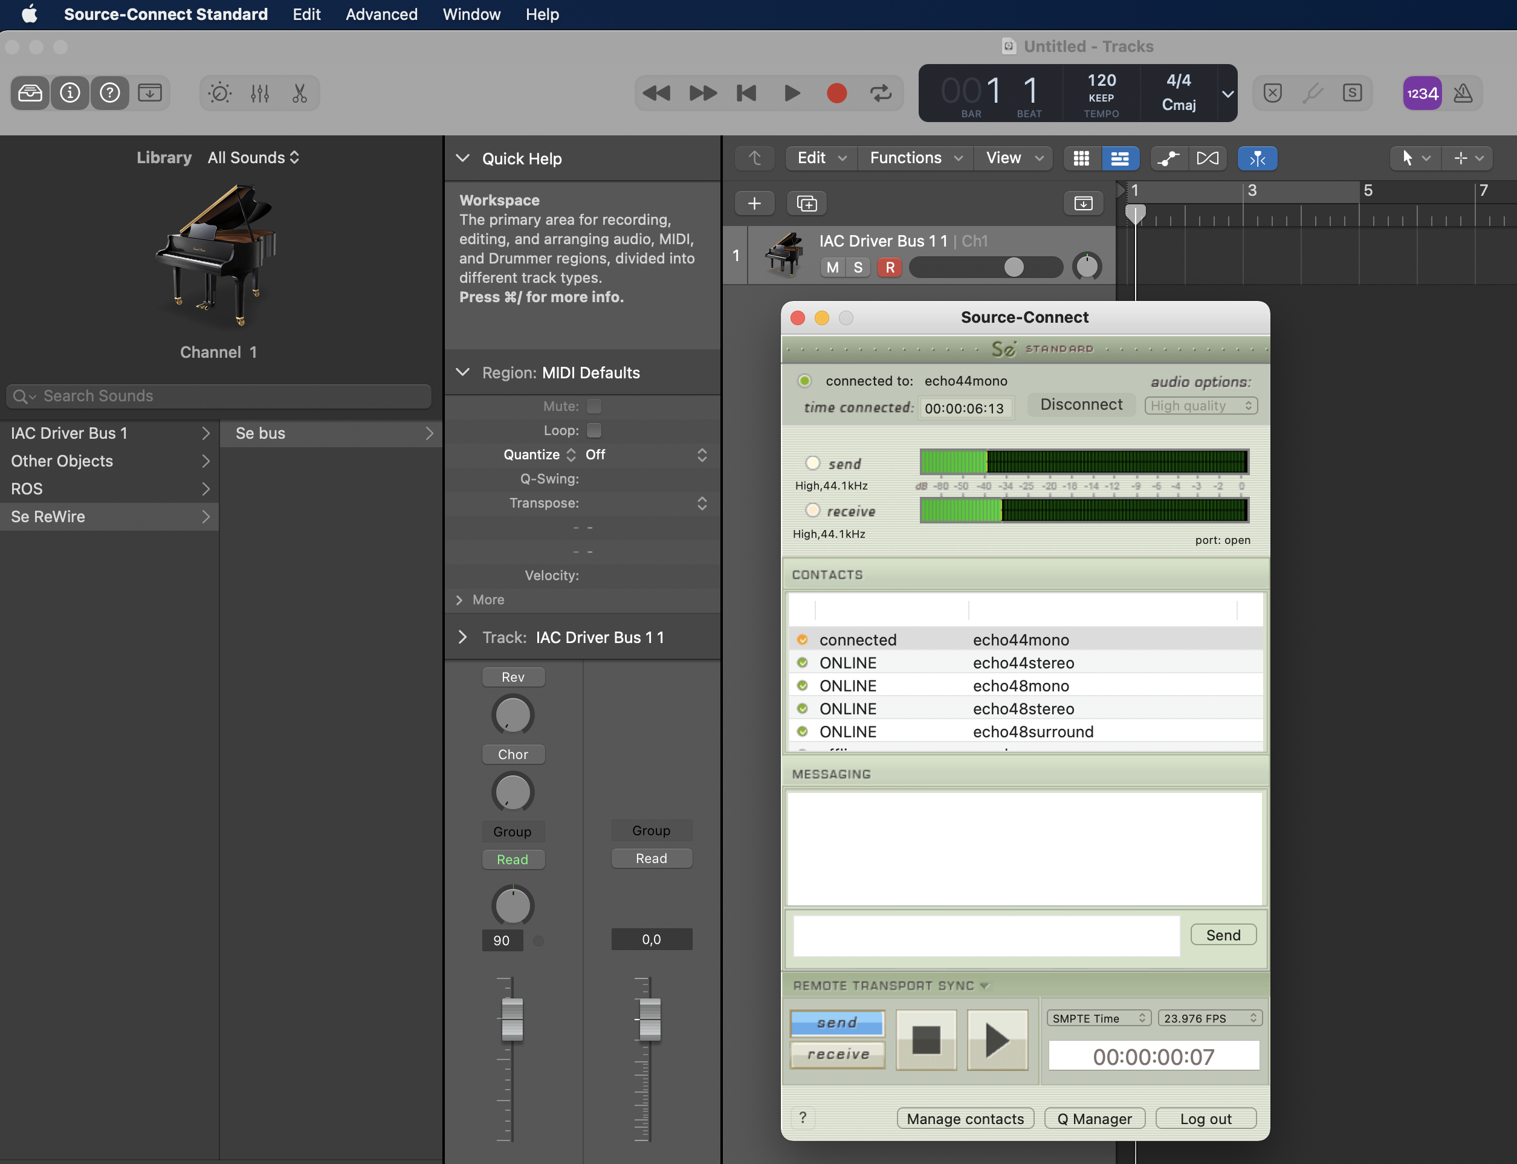Enable the Mute checkbox in Region

coord(594,406)
